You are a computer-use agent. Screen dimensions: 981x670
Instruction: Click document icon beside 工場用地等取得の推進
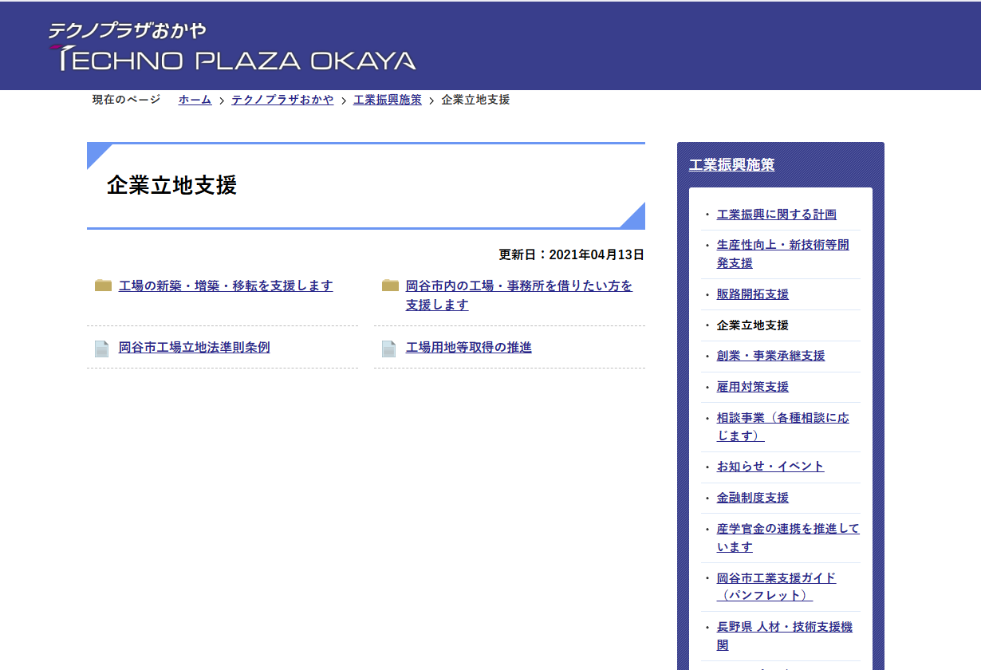pos(388,349)
